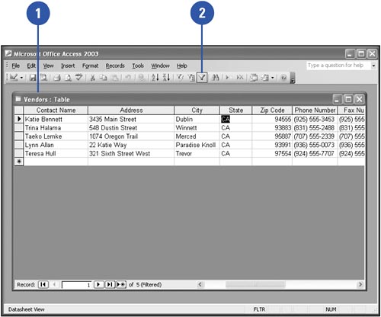Click the 'Type a question for help' box
This screenshot has width=381, height=317.
[338, 66]
